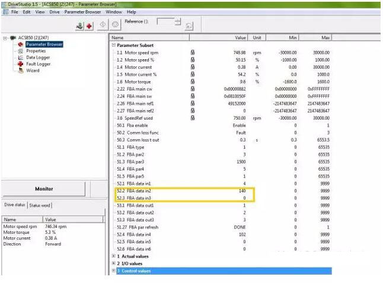Click the stop drive toolbar icon
Image resolution: width=383 pixels, height=283 pixels.
115,25
